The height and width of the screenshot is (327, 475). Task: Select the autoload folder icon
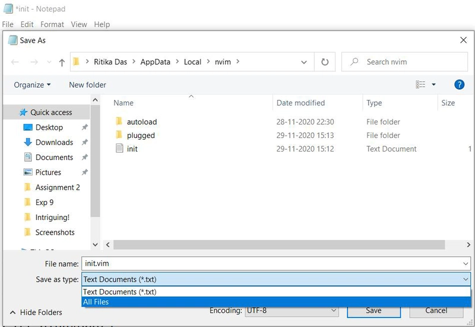click(119, 122)
